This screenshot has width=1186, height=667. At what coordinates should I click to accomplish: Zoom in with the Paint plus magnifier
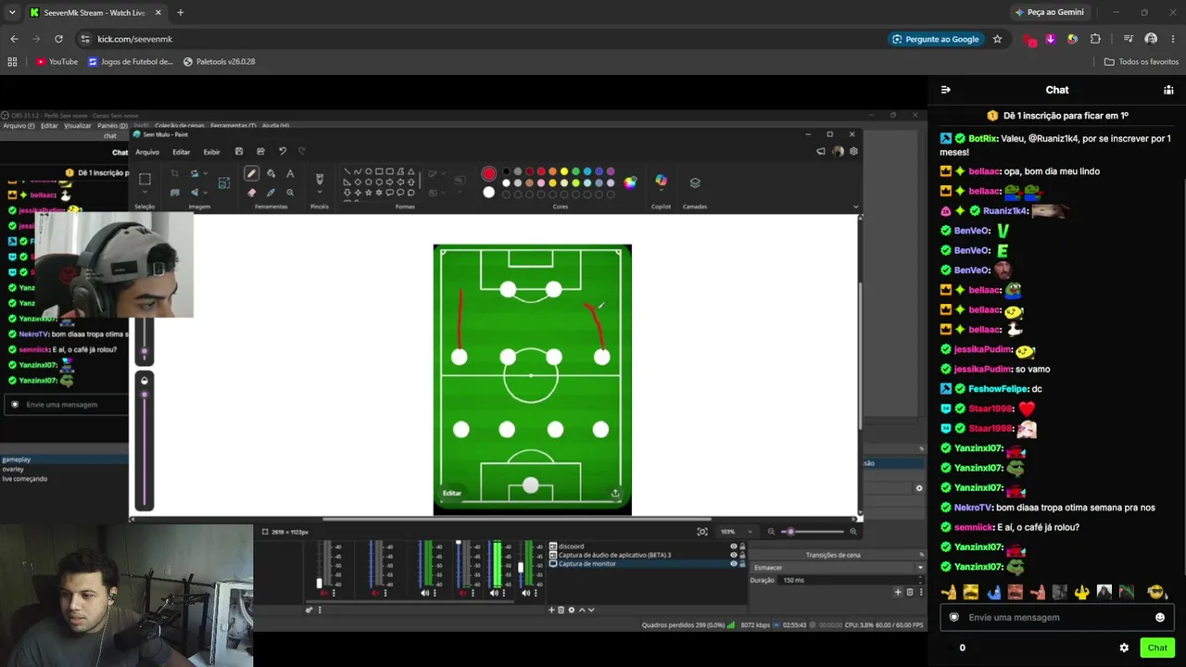point(853,532)
